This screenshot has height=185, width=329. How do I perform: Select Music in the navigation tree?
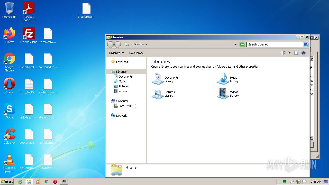(122, 81)
